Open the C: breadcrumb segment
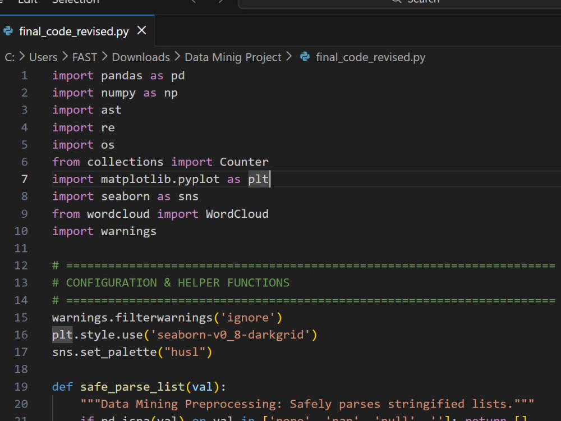 point(10,57)
